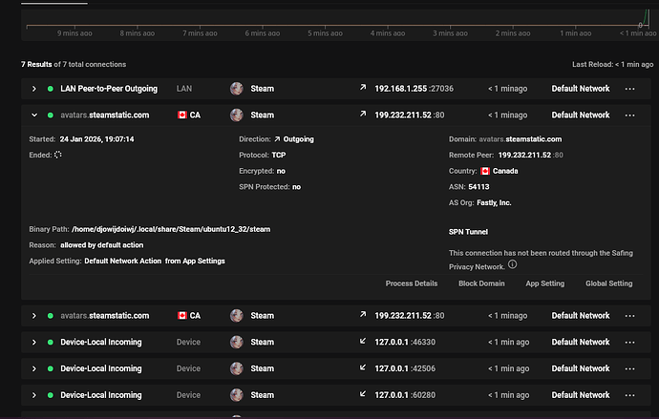The width and height of the screenshot is (659, 419).
Task: Click Steam app icon in LAN Peer-to-Peer row
Action: [237, 89]
